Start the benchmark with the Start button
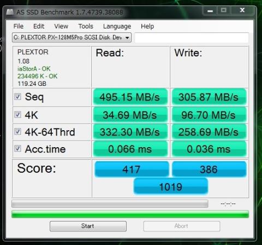Viewport: 262px width, 245px height. pos(88,226)
